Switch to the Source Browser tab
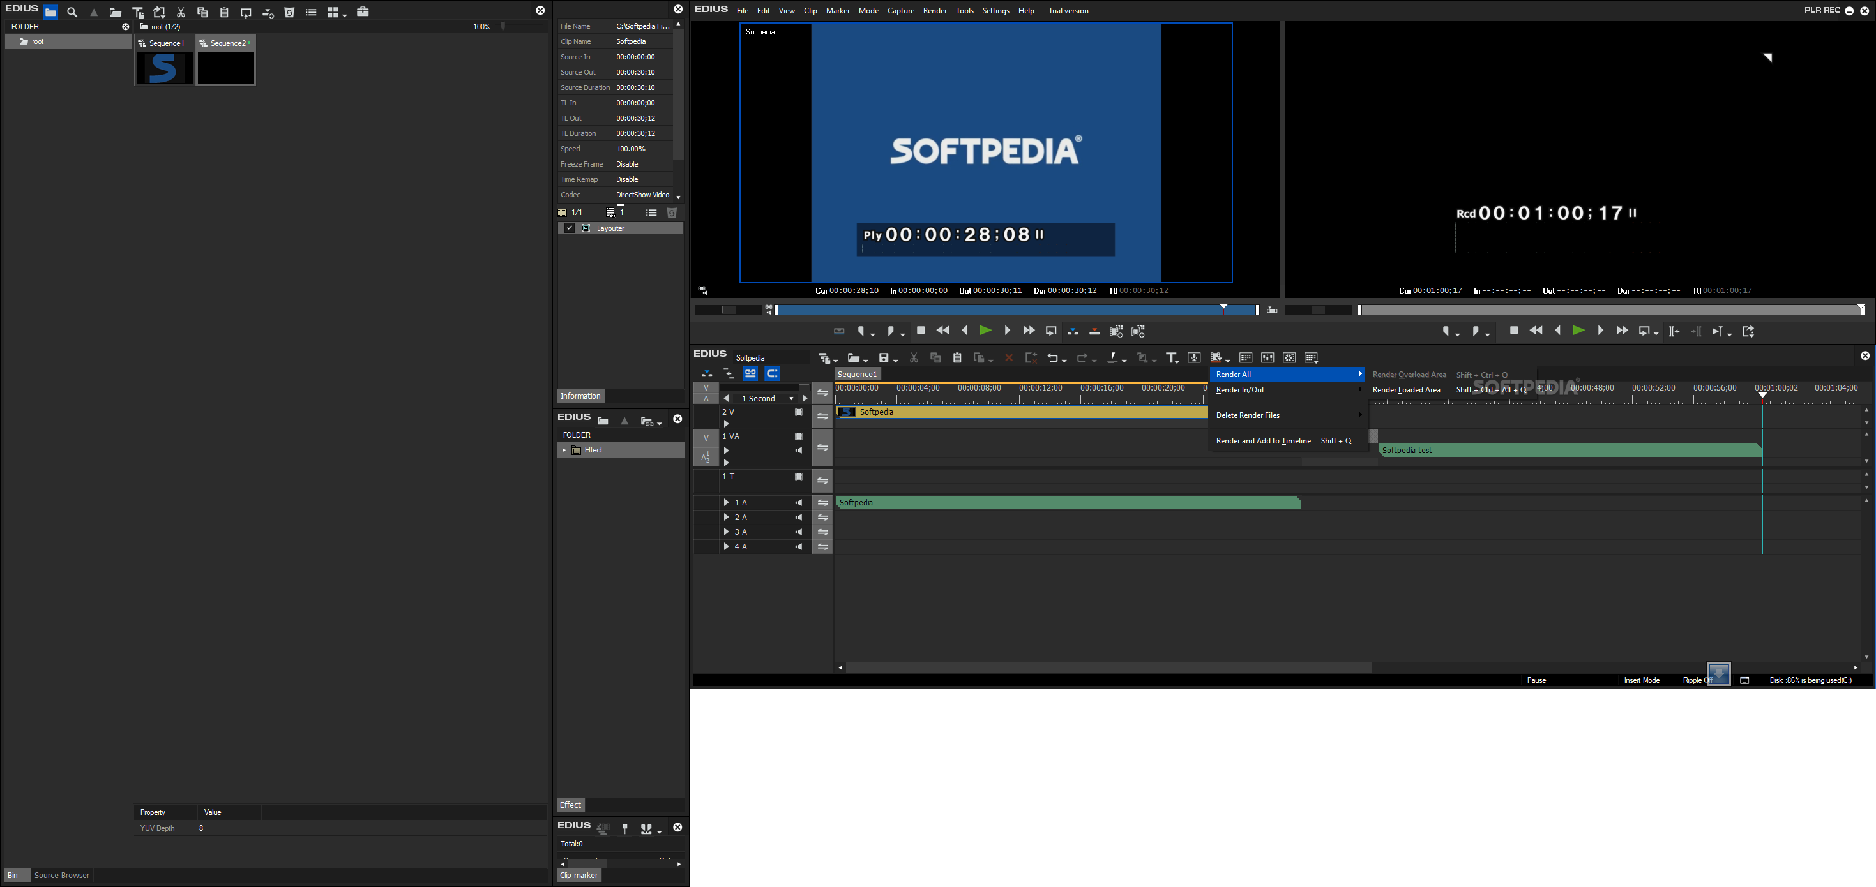Viewport: 1876px width, 887px height. click(62, 876)
